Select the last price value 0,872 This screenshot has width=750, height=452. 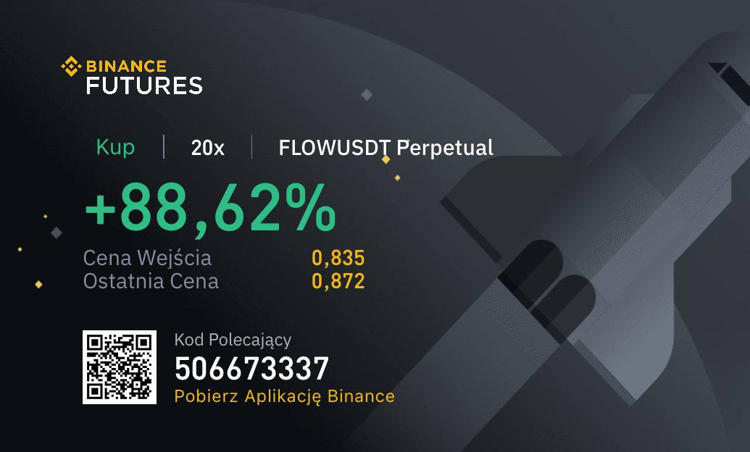coord(338,281)
